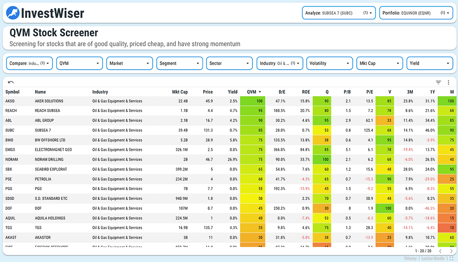Screen dimensions: 458x262
Task: Sort by Name column header
Action: pyautogui.click(x=40, y=92)
